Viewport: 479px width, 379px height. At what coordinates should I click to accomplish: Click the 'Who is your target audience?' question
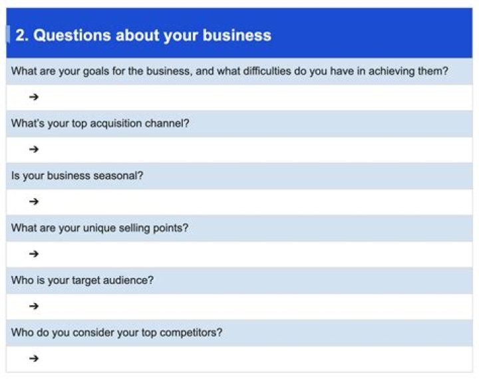tap(82, 280)
